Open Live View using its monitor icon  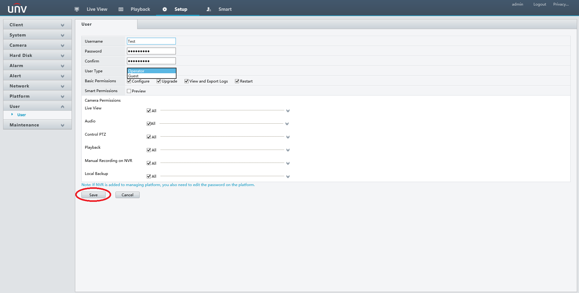point(76,9)
